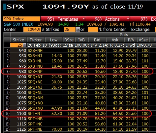Click the % from Center input field

click(93, 30)
